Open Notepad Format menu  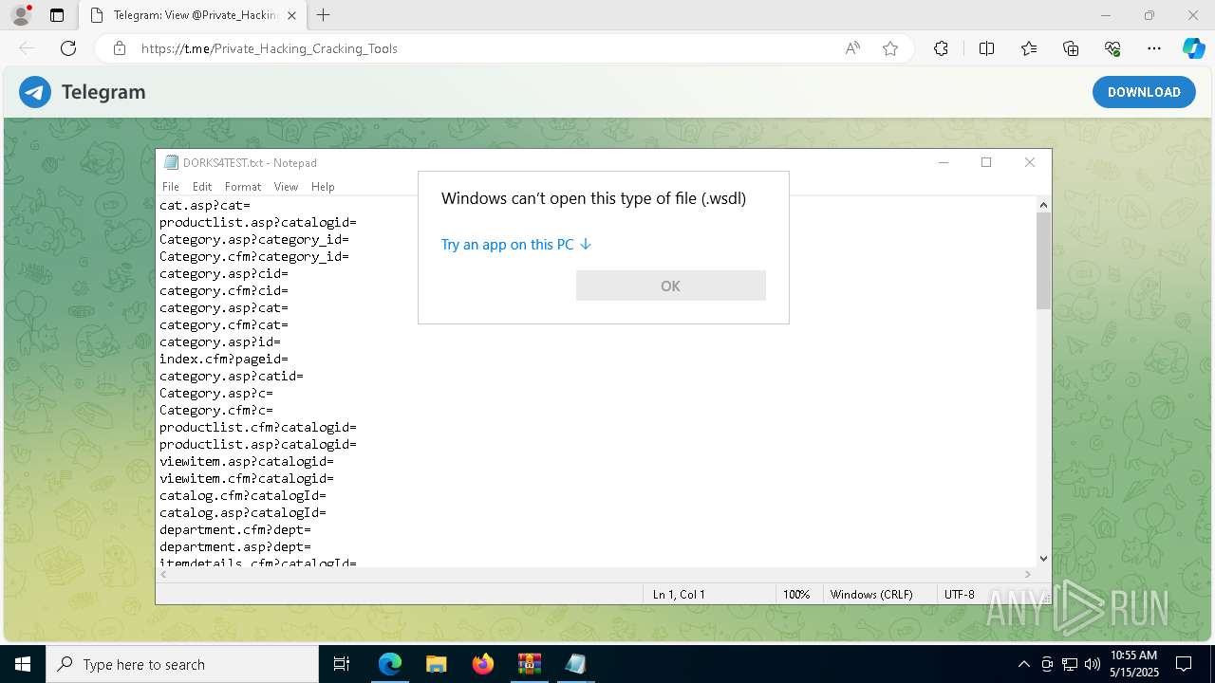click(x=243, y=187)
